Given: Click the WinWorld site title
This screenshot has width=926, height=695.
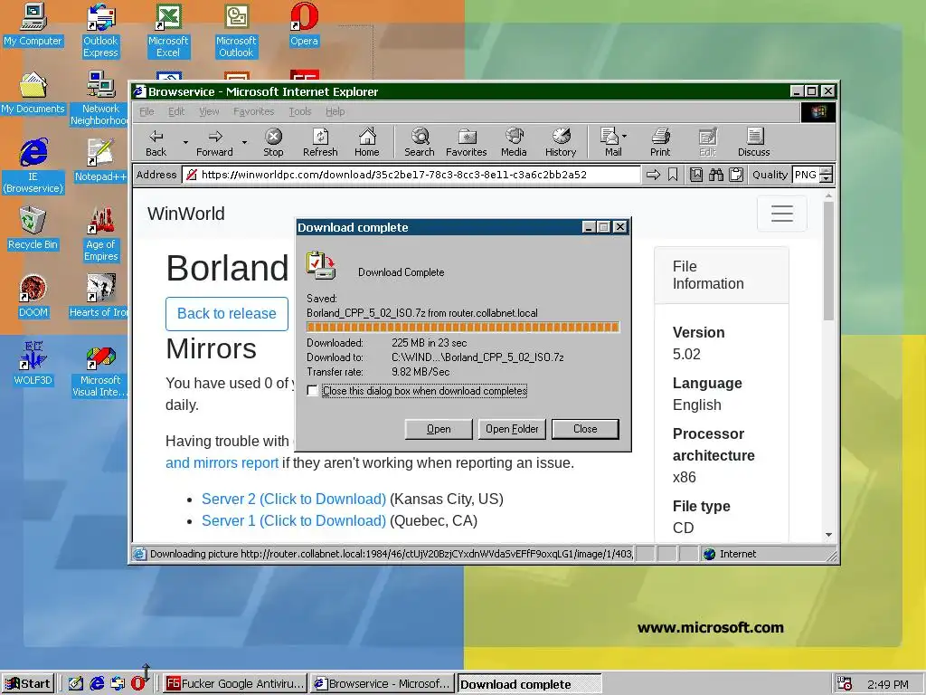Looking at the screenshot, I should pyautogui.click(x=186, y=214).
